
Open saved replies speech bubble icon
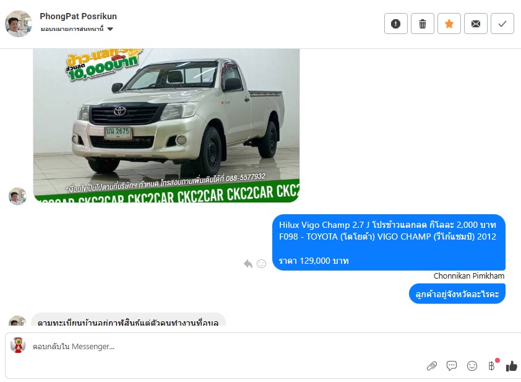pyautogui.click(x=452, y=366)
